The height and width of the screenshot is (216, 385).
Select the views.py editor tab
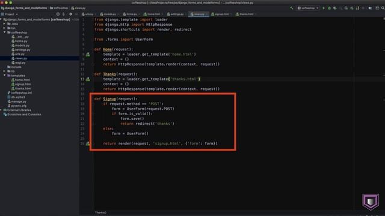click(198, 14)
